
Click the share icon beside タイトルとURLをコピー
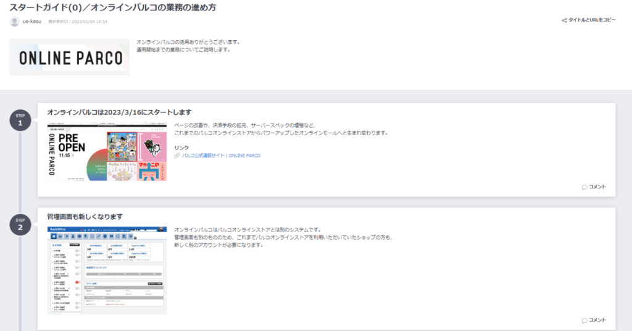click(564, 20)
